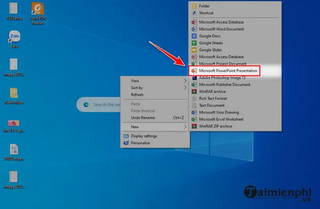This screenshot has height=209, width=320.
Task: Create new Google Slides file
Action: [235, 50]
